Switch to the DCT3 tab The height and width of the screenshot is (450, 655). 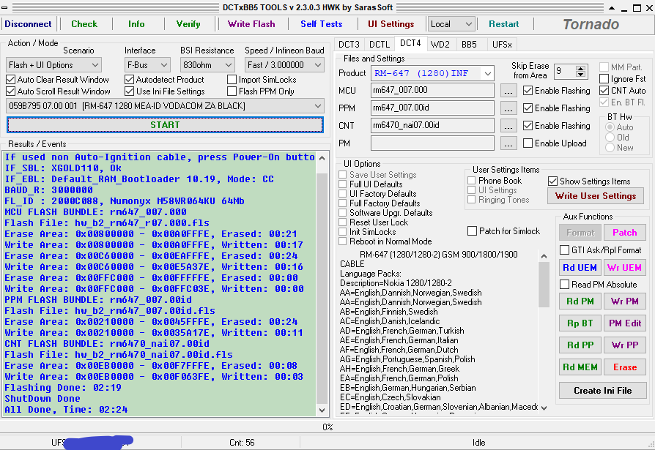(349, 44)
